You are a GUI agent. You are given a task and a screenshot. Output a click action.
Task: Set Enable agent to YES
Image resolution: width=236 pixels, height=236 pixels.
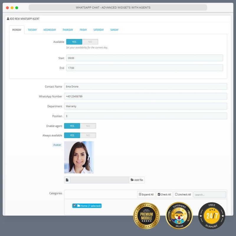coord(72,126)
